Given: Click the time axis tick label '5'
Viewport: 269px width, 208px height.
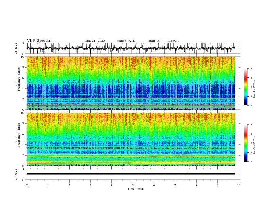Looking at the screenshot, I should click(x=133, y=185).
